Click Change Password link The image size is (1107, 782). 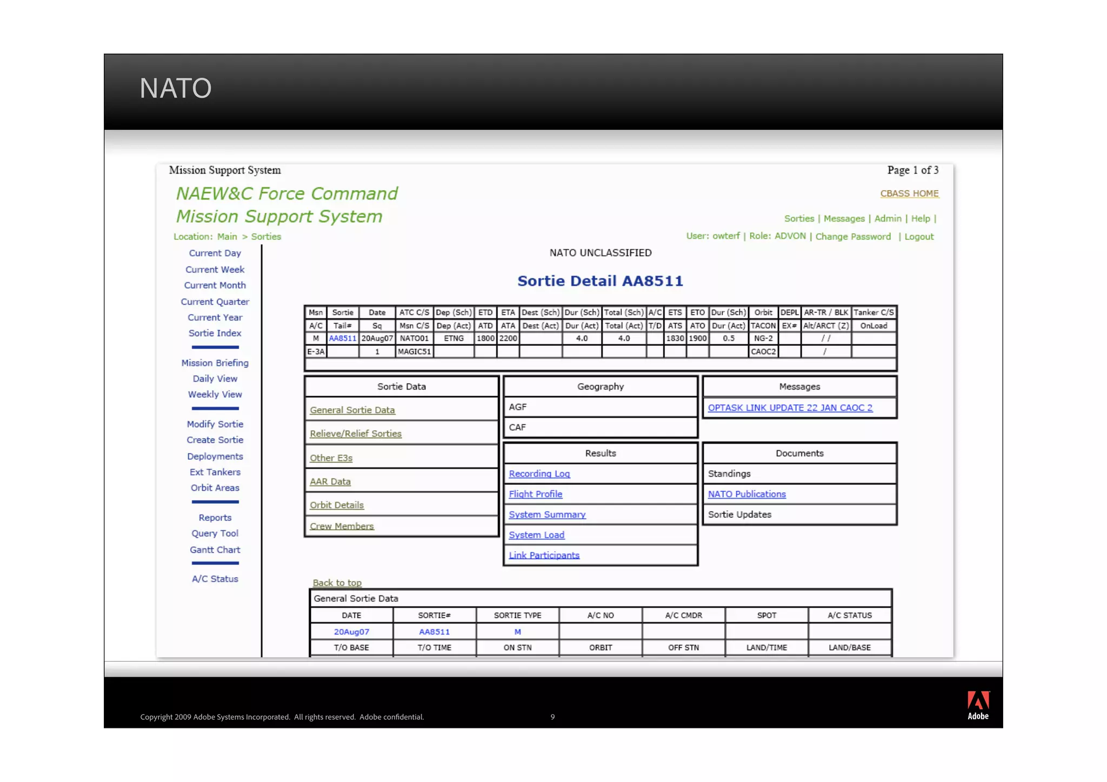(x=853, y=237)
